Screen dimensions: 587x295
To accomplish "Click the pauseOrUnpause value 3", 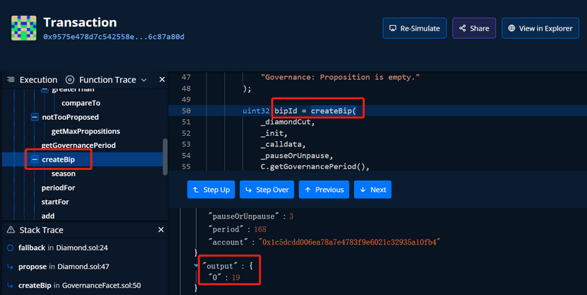I will pyautogui.click(x=291, y=216).
